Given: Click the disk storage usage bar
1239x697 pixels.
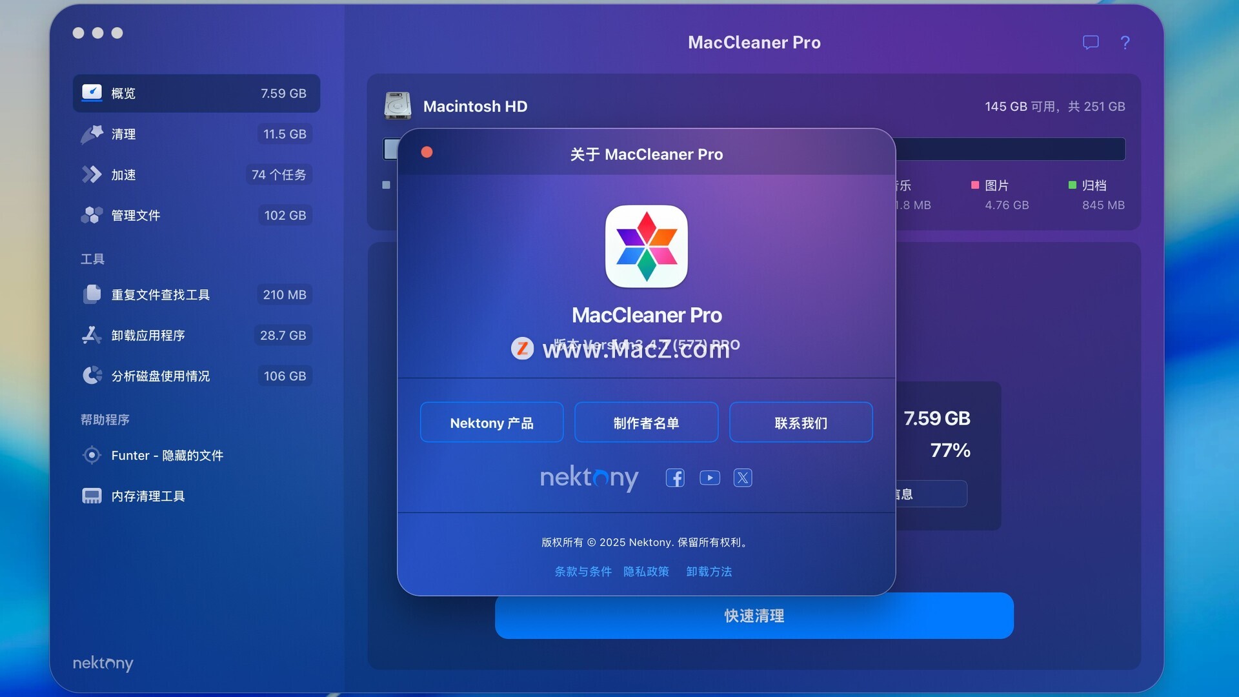Looking at the screenshot, I should pos(1010,149).
